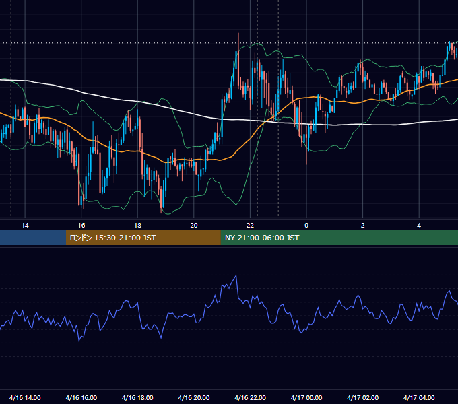Click the 4/16 16:00 timestamp on lower axis
This screenshot has height=404, width=458.
pyautogui.click(x=81, y=397)
